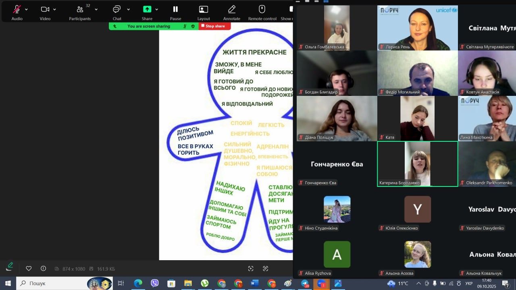The height and width of the screenshot is (290, 516).
Task: Open the Layout options
Action: pos(204,9)
